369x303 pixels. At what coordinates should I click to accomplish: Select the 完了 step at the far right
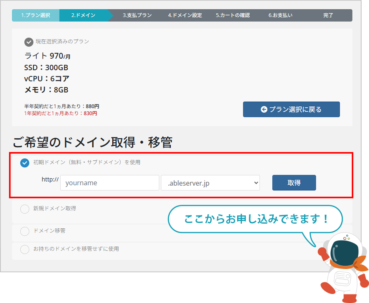point(328,15)
